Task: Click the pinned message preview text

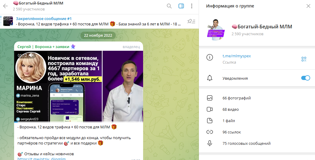Action: coord(98,24)
